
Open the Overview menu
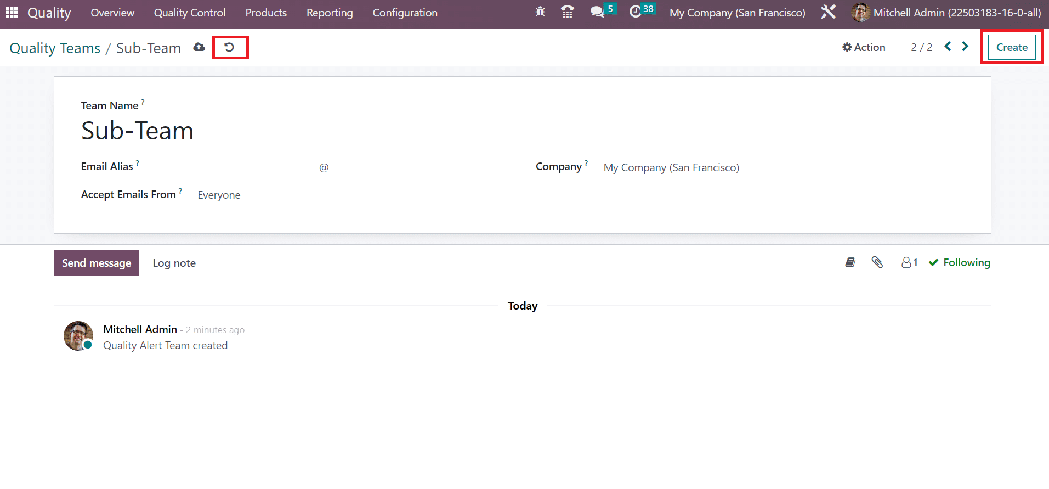(112, 13)
